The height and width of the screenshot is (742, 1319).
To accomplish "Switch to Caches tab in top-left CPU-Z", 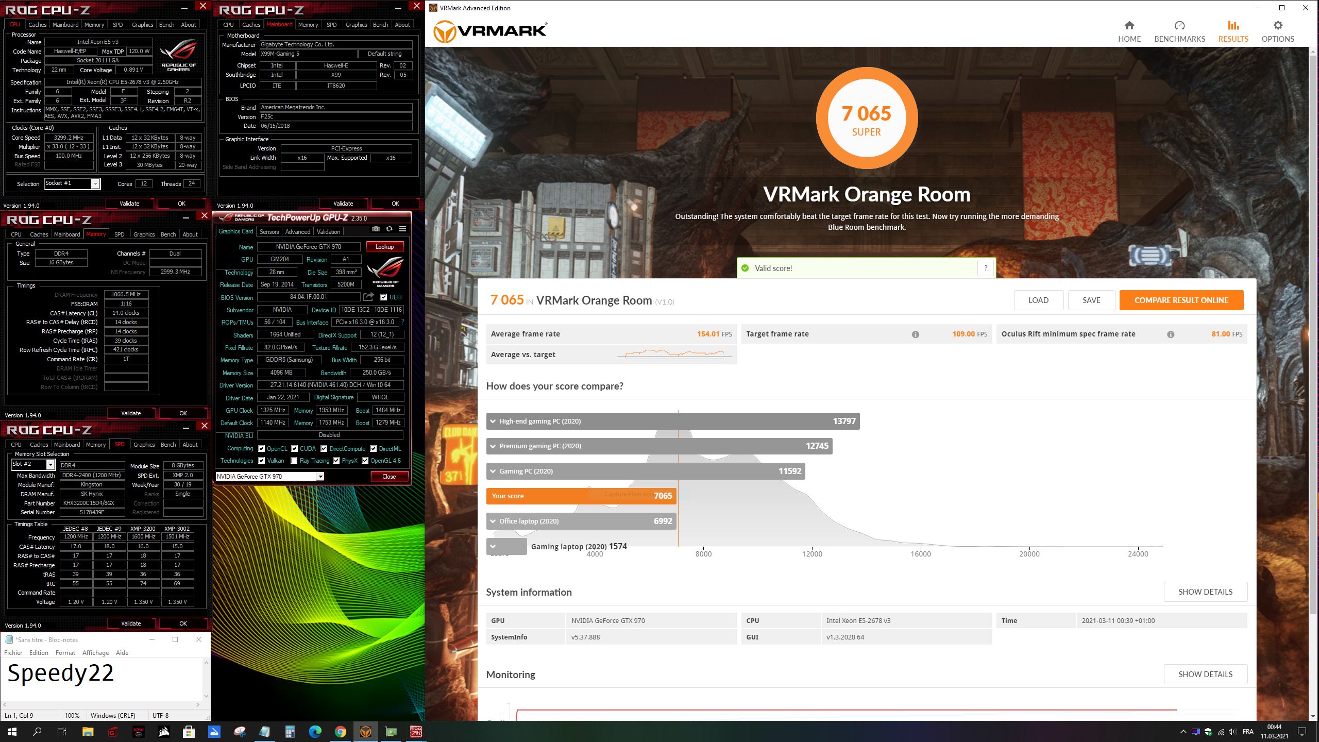I will pos(37,25).
